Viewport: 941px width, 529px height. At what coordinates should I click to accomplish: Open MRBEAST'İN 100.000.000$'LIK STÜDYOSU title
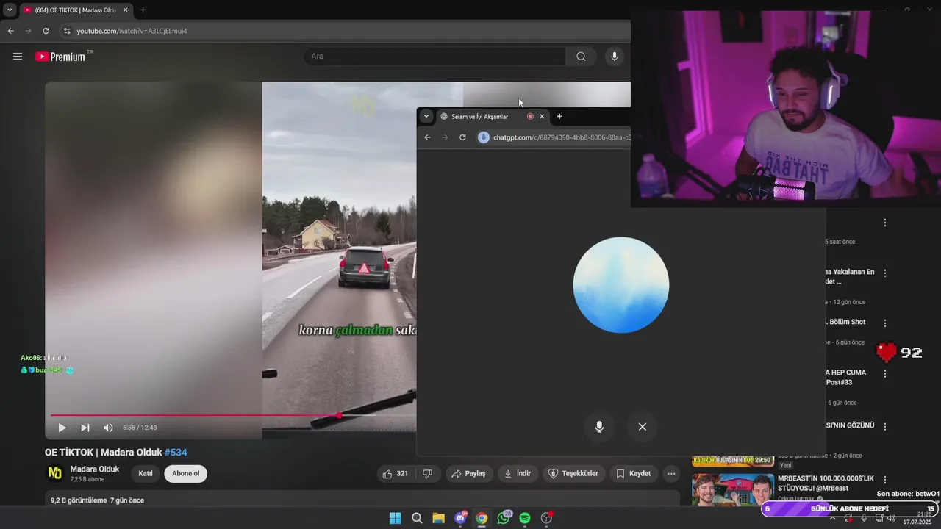826,483
